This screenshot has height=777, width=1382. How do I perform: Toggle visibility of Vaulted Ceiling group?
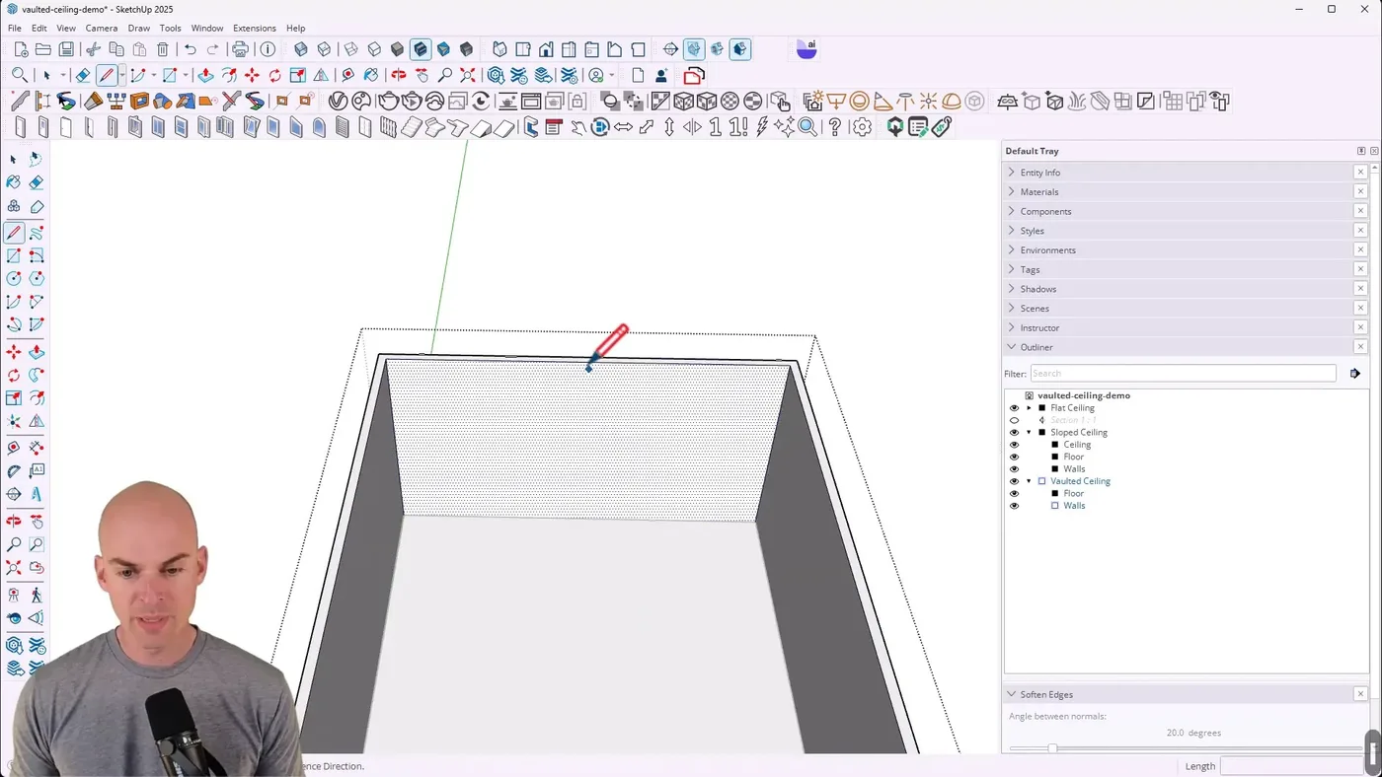[x=1014, y=481]
